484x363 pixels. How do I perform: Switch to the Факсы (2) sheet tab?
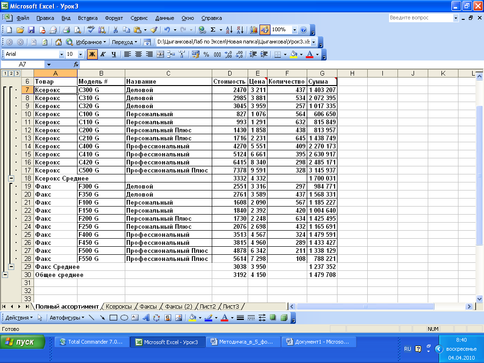(x=178, y=306)
